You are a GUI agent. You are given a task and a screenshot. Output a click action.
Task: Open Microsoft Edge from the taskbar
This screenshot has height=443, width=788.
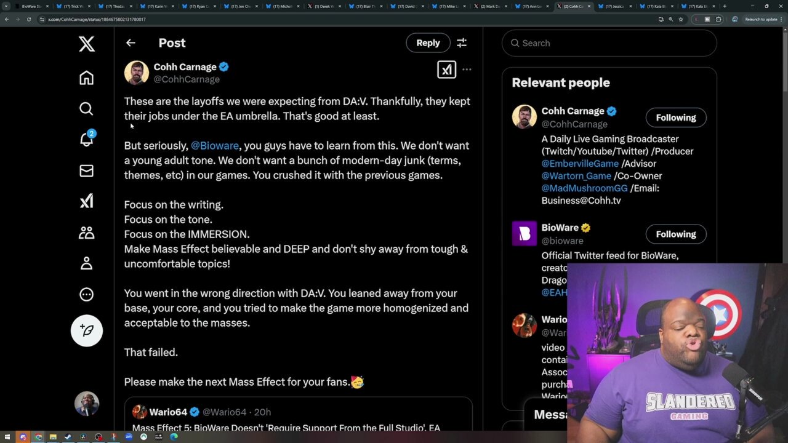pyautogui.click(x=174, y=437)
